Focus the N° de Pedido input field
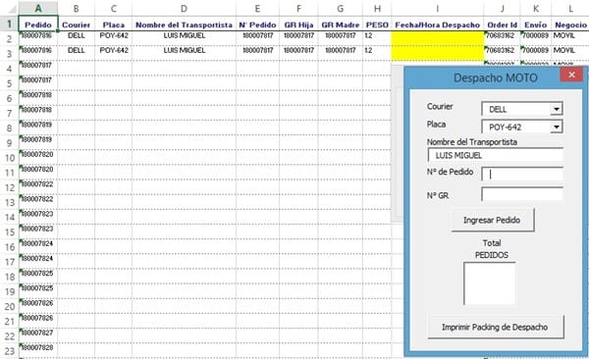This screenshot has width=589, height=359. click(522, 174)
